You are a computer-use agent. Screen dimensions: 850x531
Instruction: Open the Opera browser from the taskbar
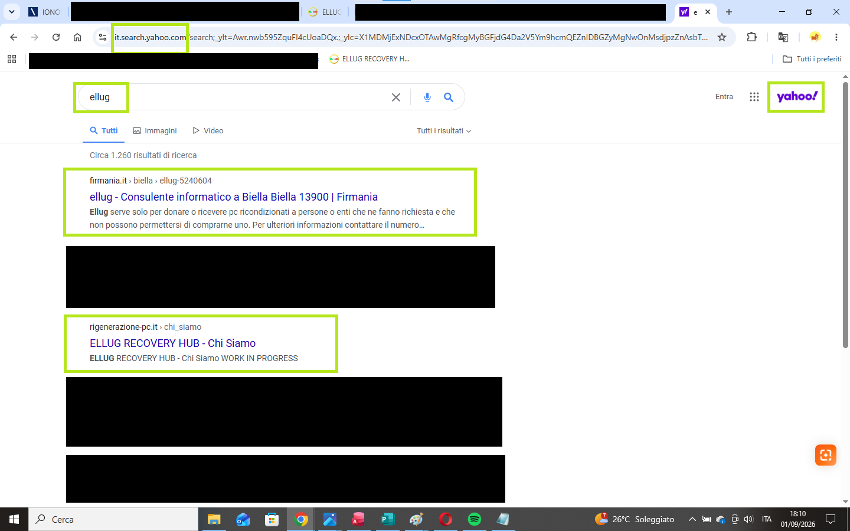(x=446, y=519)
